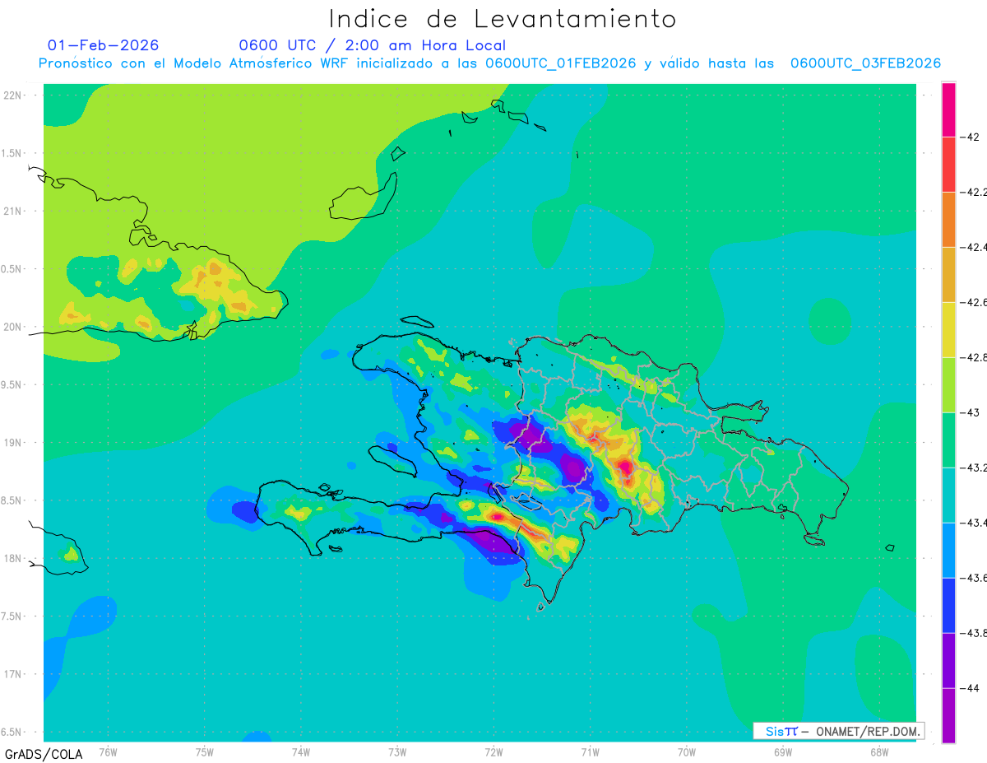Click the '74W' longitude label
987x763 pixels.
click(301, 751)
